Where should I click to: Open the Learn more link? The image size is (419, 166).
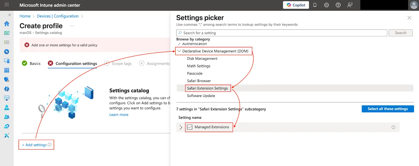119,115
